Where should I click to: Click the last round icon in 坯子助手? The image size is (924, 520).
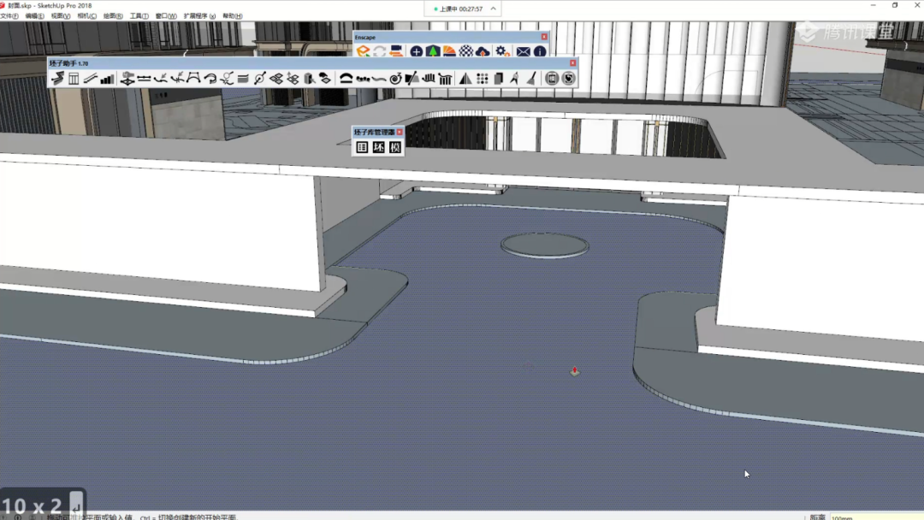point(568,79)
